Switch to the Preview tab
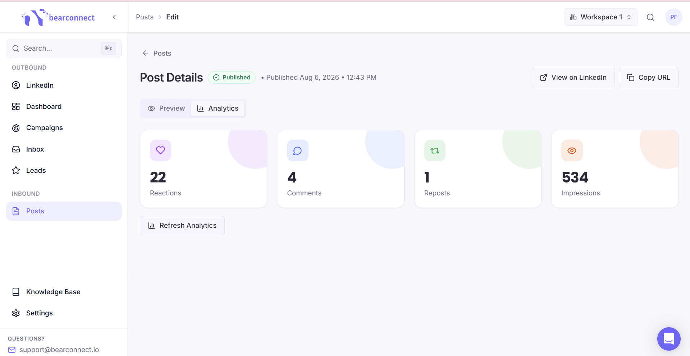 [166, 108]
